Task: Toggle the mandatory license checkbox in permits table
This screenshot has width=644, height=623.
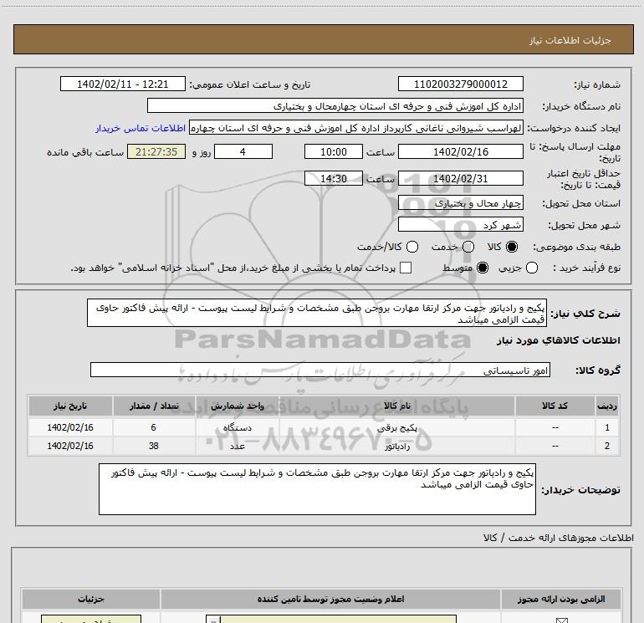Action: point(561,620)
